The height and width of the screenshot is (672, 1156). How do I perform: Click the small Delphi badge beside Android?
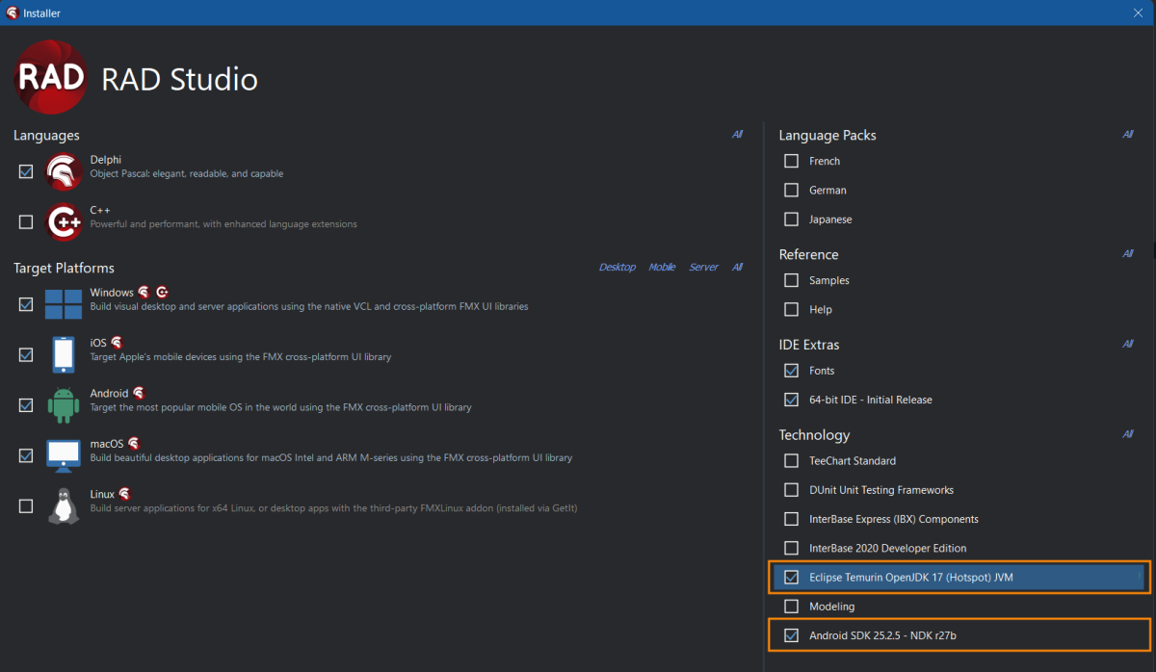pos(139,393)
